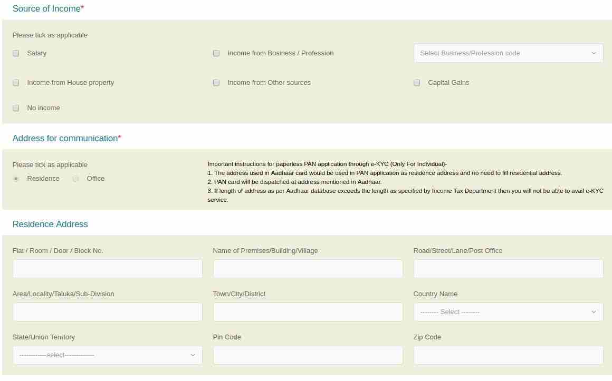Enable the Salary income checkbox

coord(15,53)
